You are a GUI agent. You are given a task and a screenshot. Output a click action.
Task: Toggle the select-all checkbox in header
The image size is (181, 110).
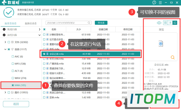[x=44, y=29]
